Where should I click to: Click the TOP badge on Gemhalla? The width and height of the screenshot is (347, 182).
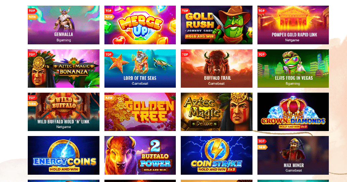pyautogui.click(x=32, y=11)
